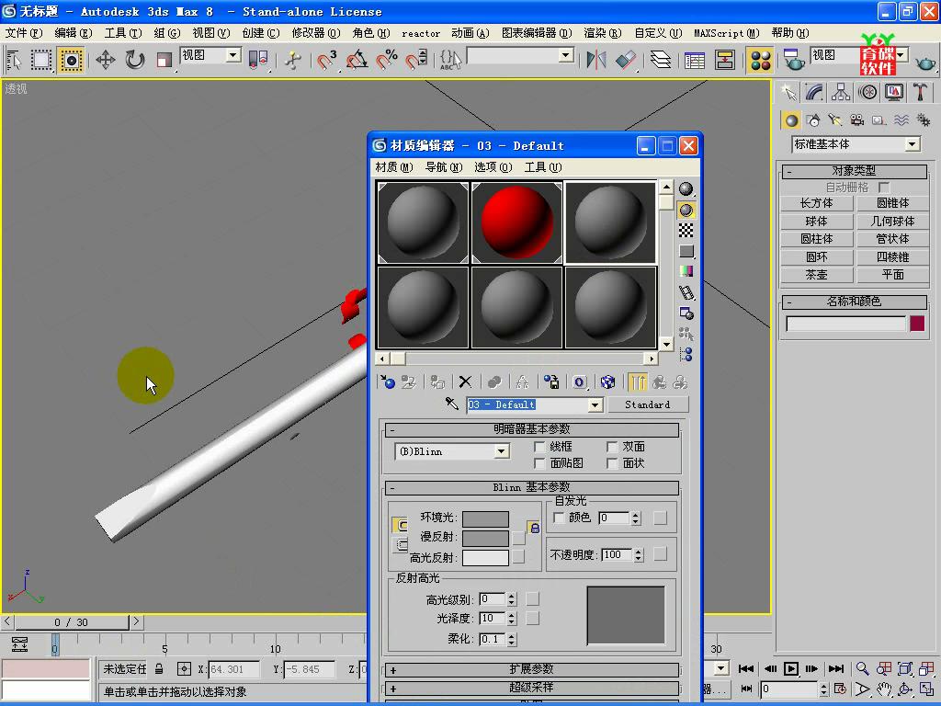
Task: Expand the 扩展参数 rollout
Action: pyautogui.click(x=532, y=669)
